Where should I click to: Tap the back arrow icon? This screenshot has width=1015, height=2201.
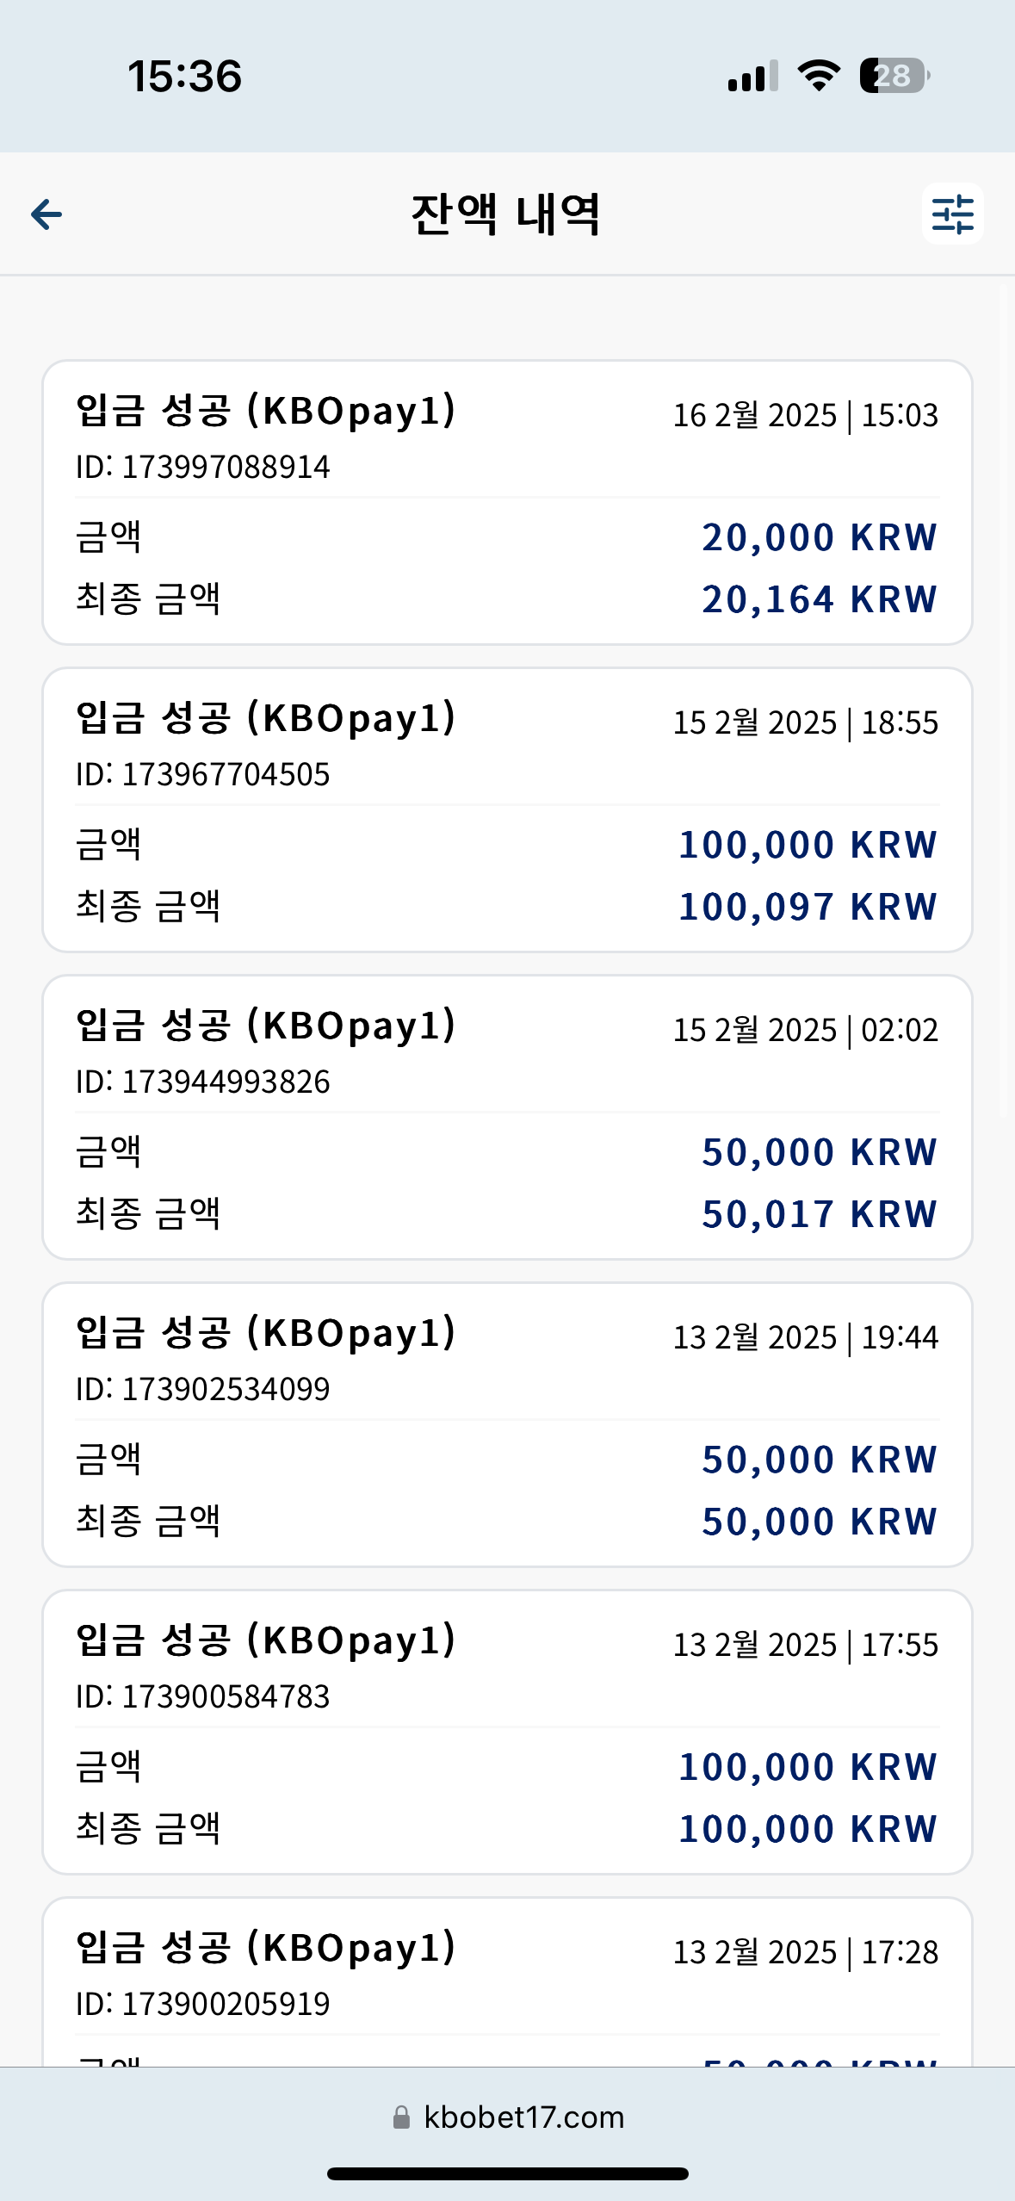click(x=46, y=214)
